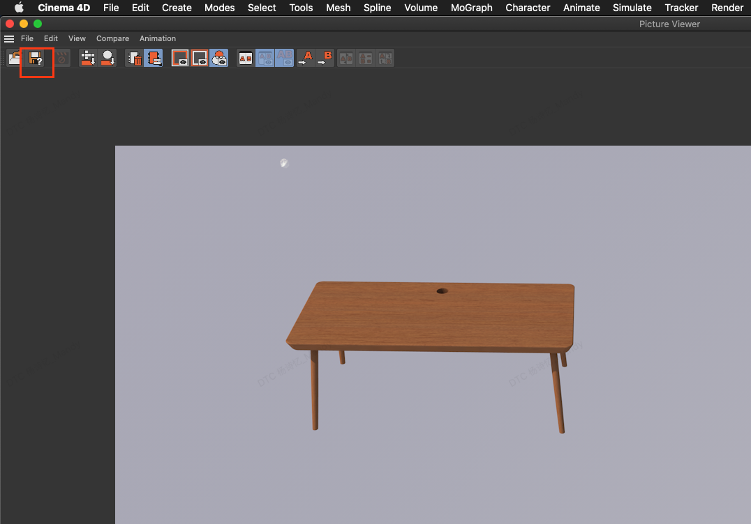Click the grid with down-arrow icon
Viewport: 751px width, 524px height.
pyautogui.click(x=88, y=58)
